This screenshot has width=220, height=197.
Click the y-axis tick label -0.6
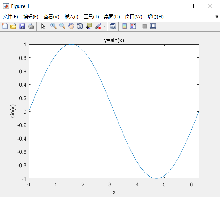[22, 152]
